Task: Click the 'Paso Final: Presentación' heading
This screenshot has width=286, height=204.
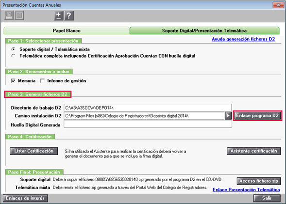Action: click(x=34, y=172)
